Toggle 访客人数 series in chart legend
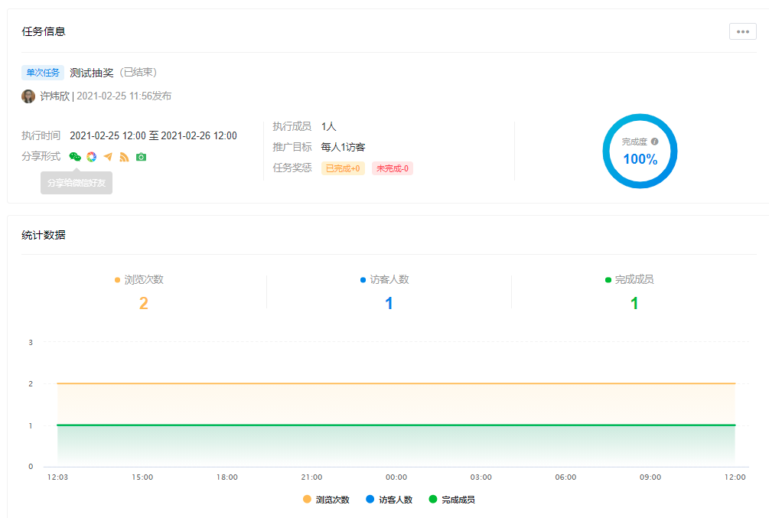769x518 pixels. 389,500
